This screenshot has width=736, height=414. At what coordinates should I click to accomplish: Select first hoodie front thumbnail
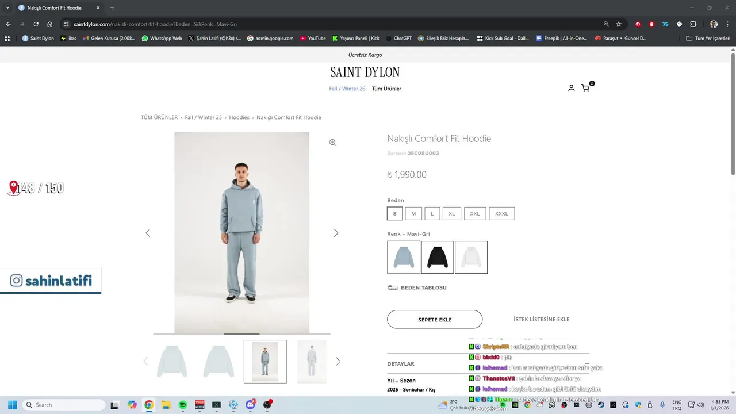172,361
